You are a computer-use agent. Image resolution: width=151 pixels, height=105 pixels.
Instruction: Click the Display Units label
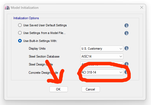(x=37, y=49)
